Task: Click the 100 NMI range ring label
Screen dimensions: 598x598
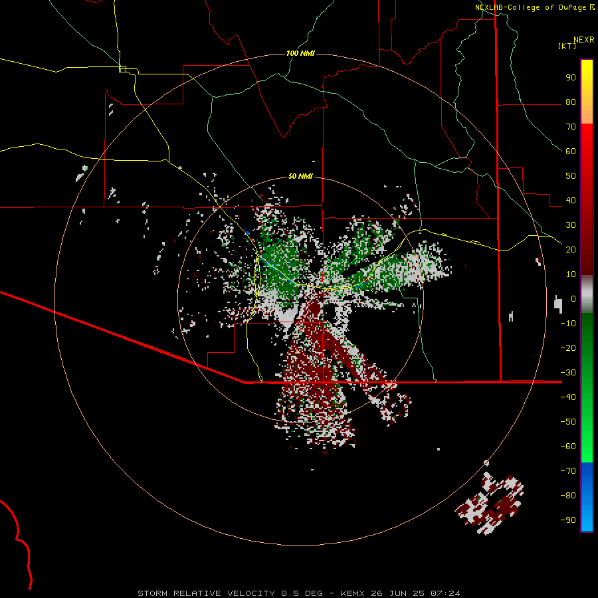Action: [300, 53]
